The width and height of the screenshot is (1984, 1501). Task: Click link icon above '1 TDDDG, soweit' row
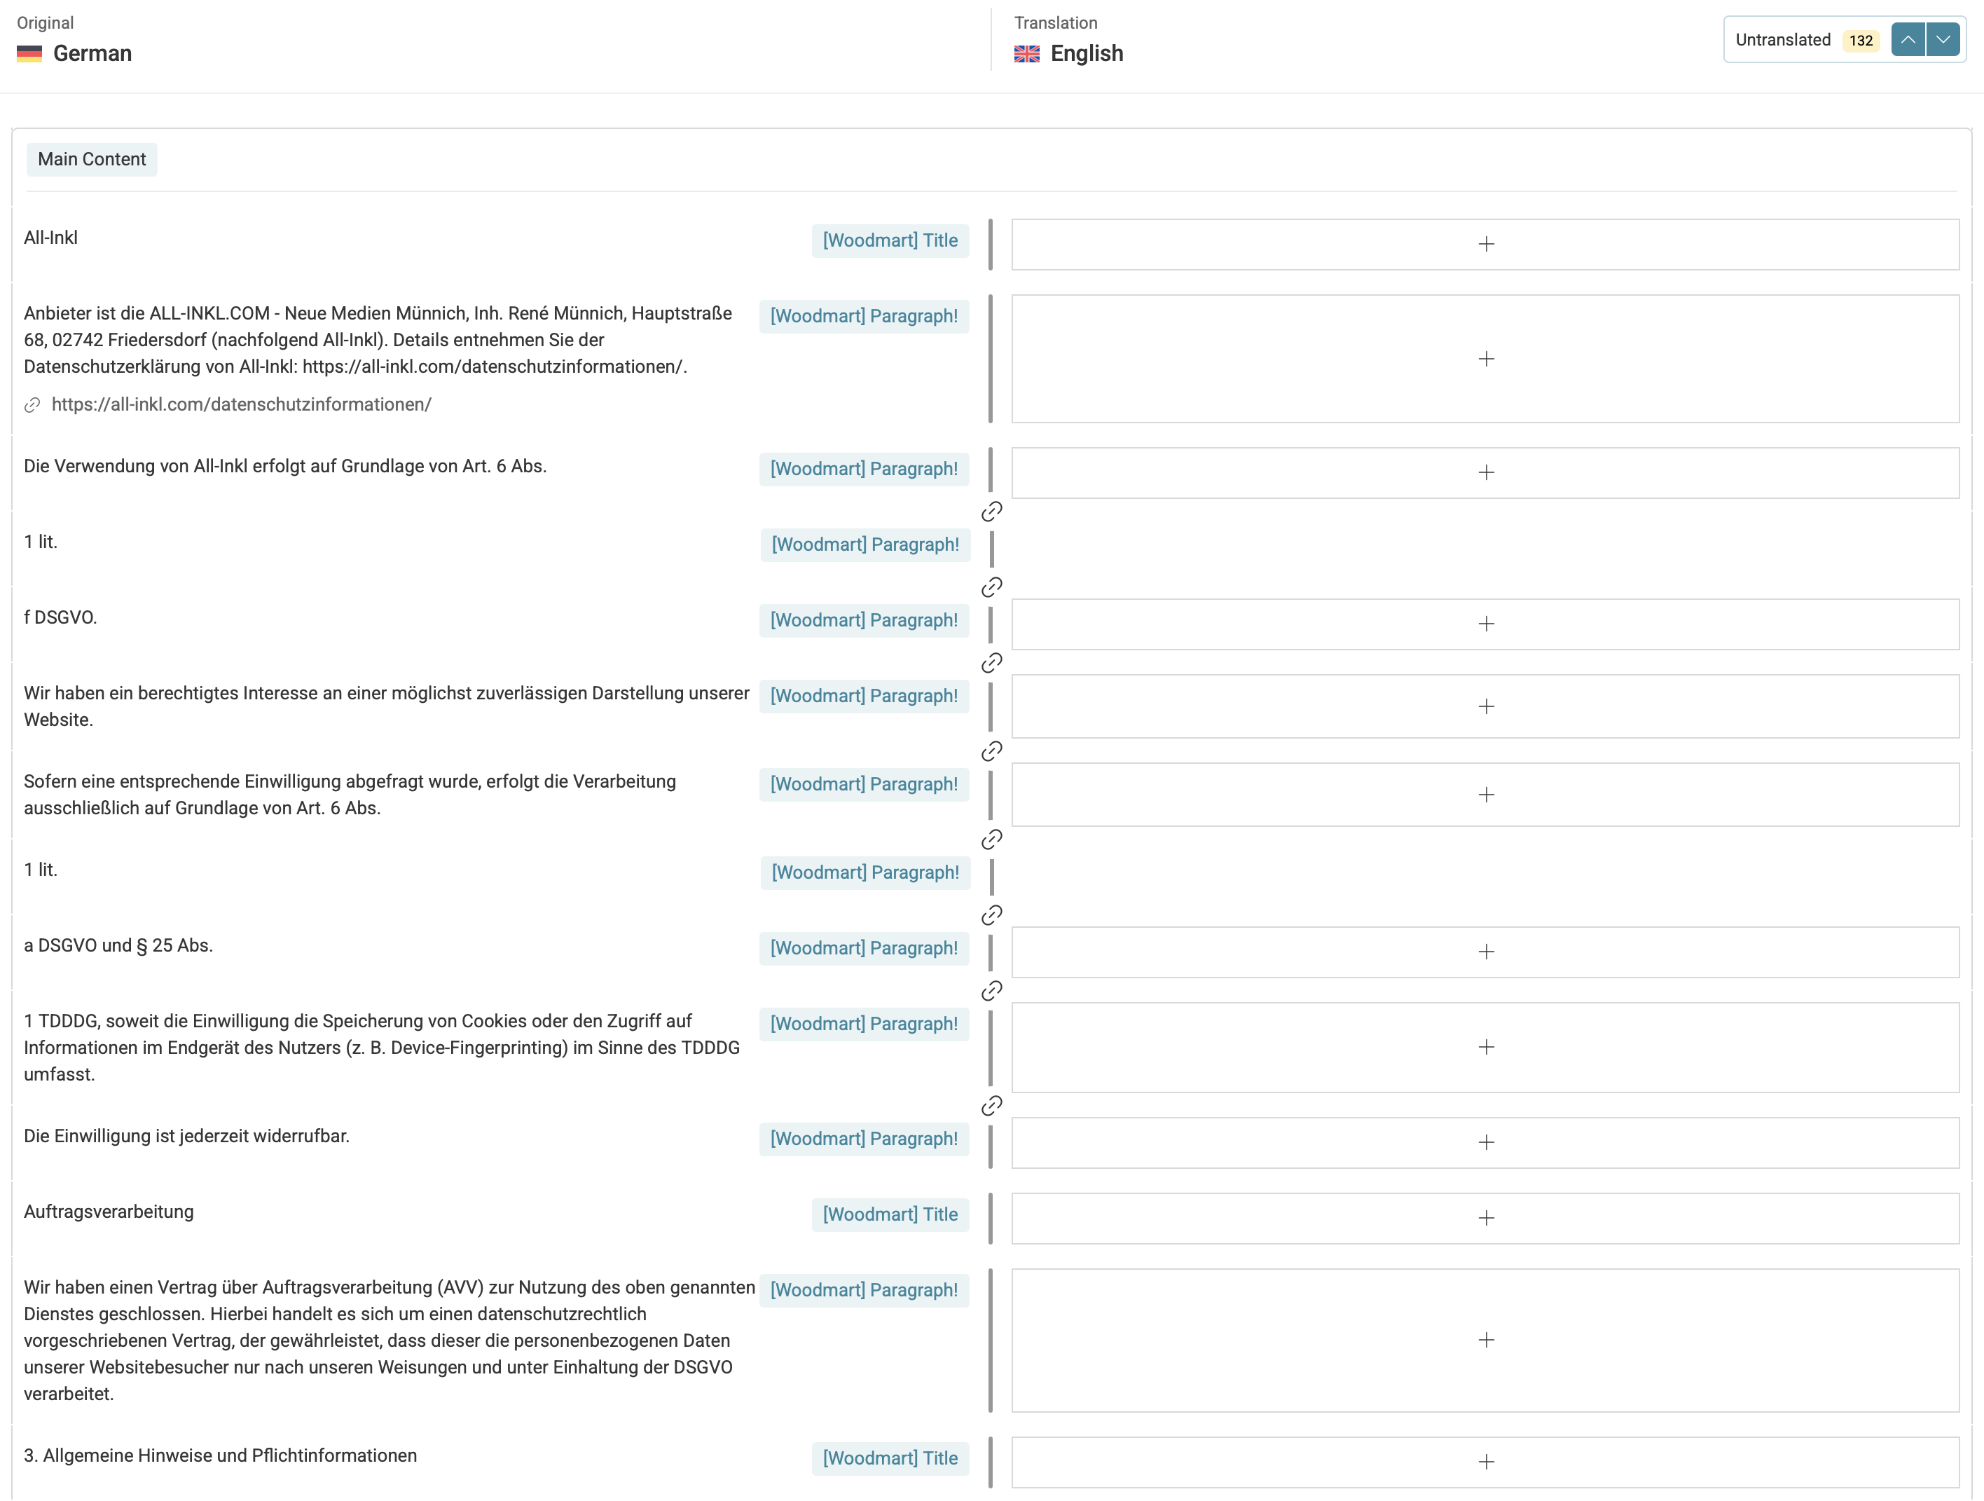pos(991,990)
